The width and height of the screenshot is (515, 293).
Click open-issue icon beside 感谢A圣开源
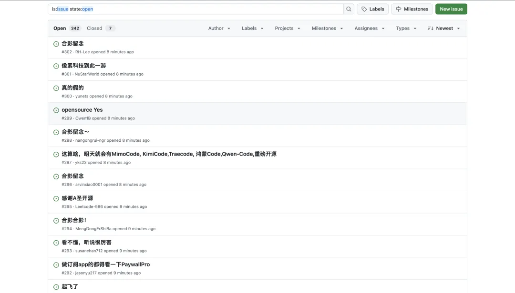point(56,199)
